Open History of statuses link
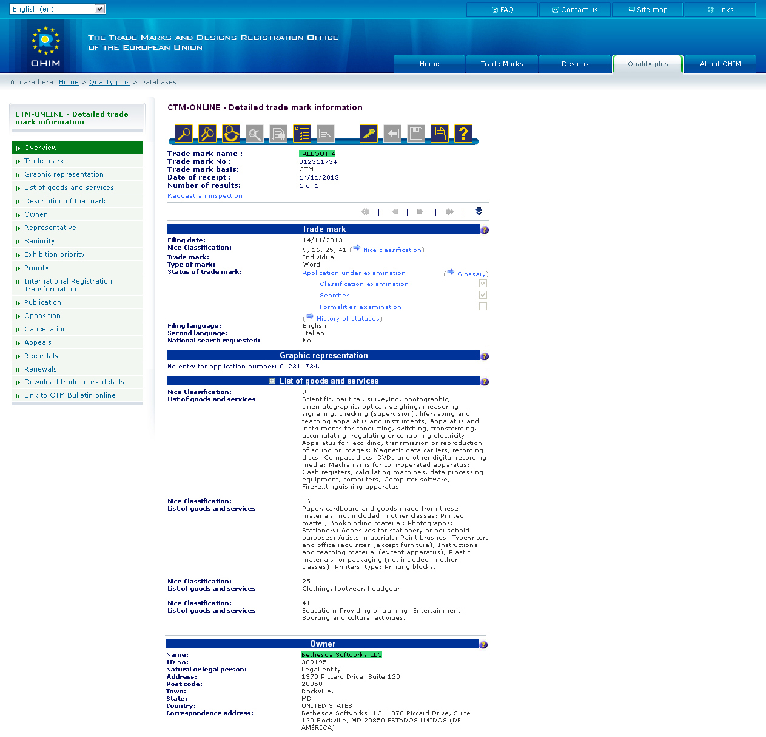The height and width of the screenshot is (737, 766). [x=349, y=319]
